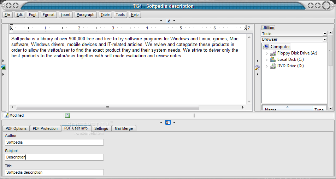336x179 pixels.
Task: Open the Tools section dropdown arrow
Action: point(325,34)
